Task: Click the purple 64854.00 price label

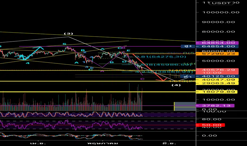Action: [217, 43]
